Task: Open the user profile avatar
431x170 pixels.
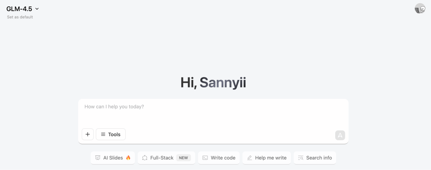Action: click(420, 8)
